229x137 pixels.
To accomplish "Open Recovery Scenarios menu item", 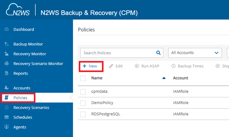I will pyautogui.click(x=31, y=108).
